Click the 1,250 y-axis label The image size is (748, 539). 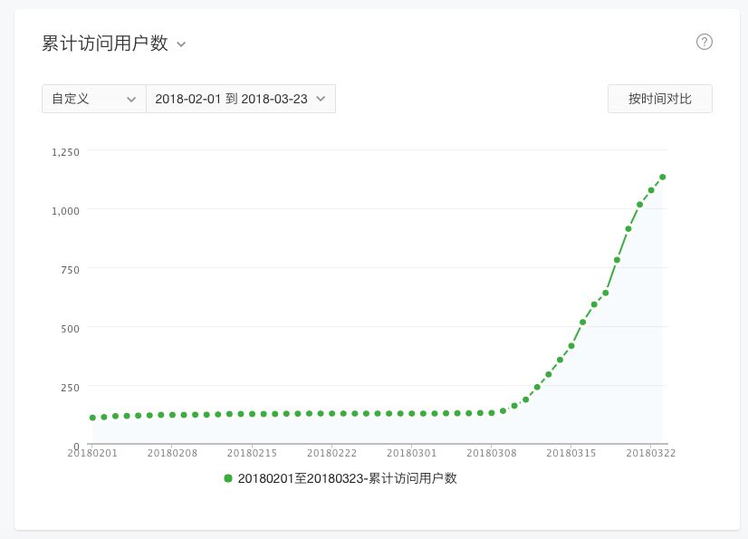pyautogui.click(x=65, y=152)
